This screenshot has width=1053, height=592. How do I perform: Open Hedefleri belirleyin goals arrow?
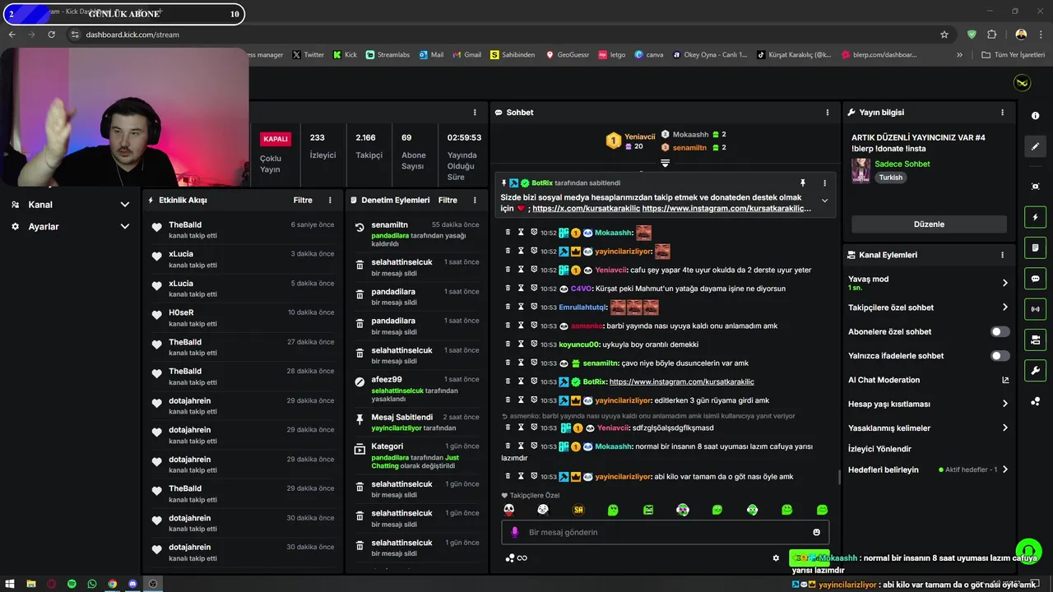click(x=1004, y=469)
